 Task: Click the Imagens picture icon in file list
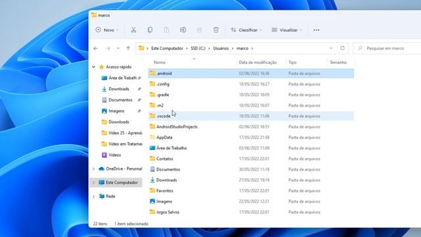coord(152,201)
